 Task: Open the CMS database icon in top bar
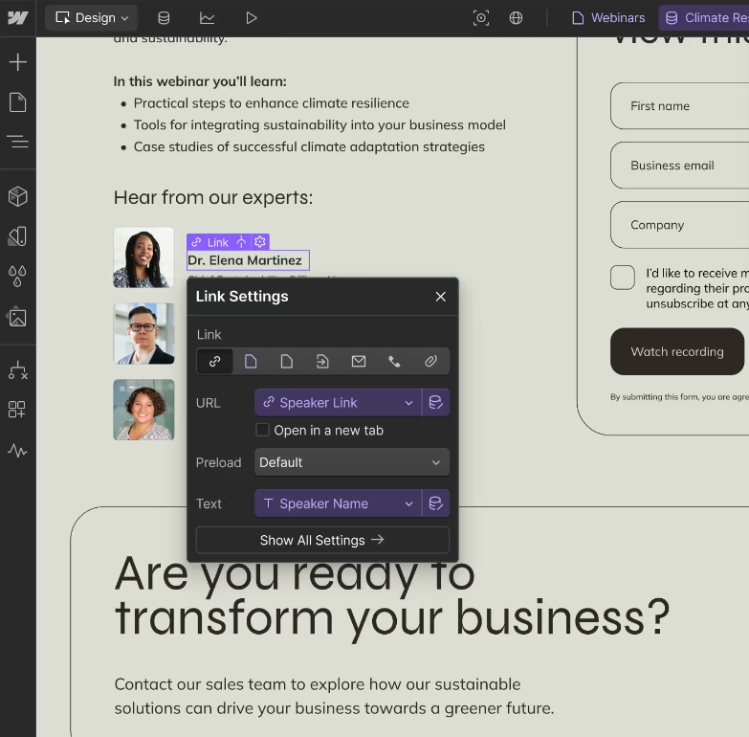tap(164, 18)
